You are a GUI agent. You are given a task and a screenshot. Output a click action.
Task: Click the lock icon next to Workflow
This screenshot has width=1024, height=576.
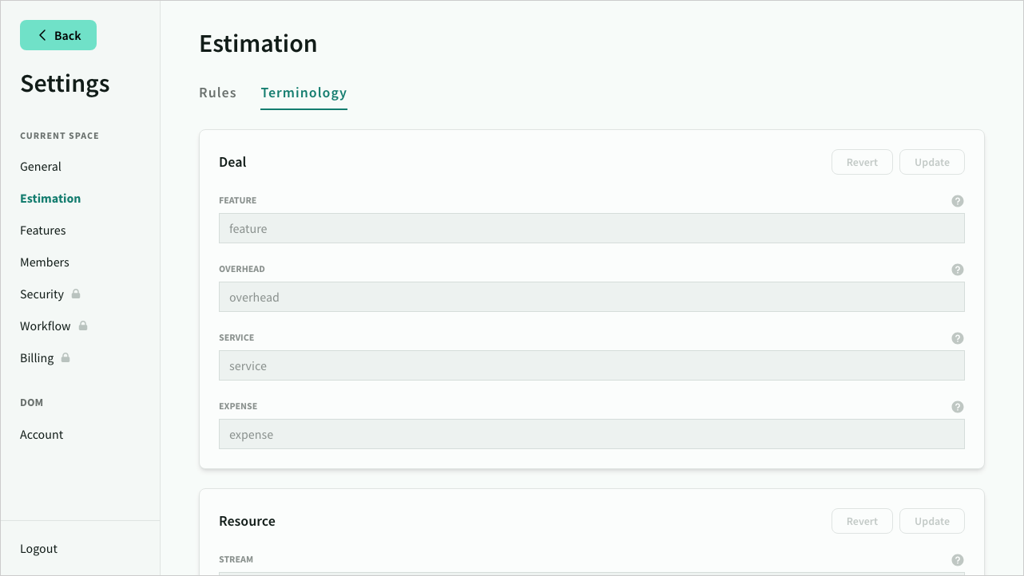click(x=81, y=325)
